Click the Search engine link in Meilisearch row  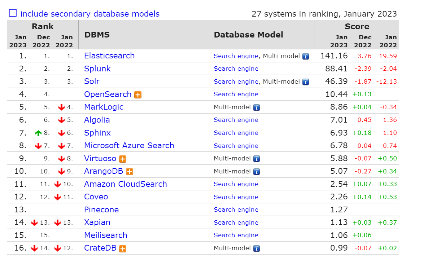tap(236, 235)
